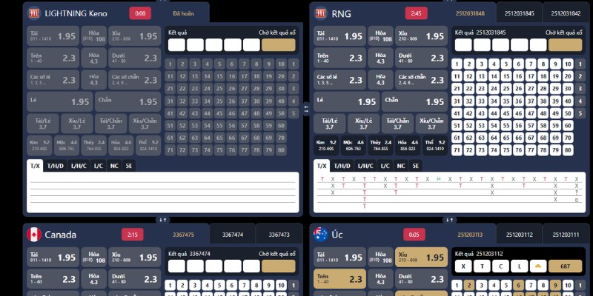Switch to draw 2512031845 tab in RNG

coord(520,13)
